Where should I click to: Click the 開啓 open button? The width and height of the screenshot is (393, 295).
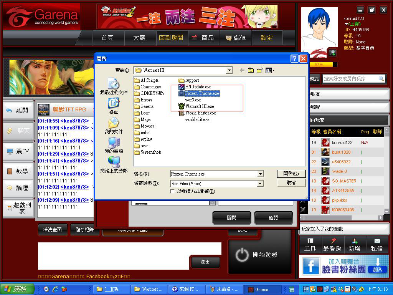[291, 174]
